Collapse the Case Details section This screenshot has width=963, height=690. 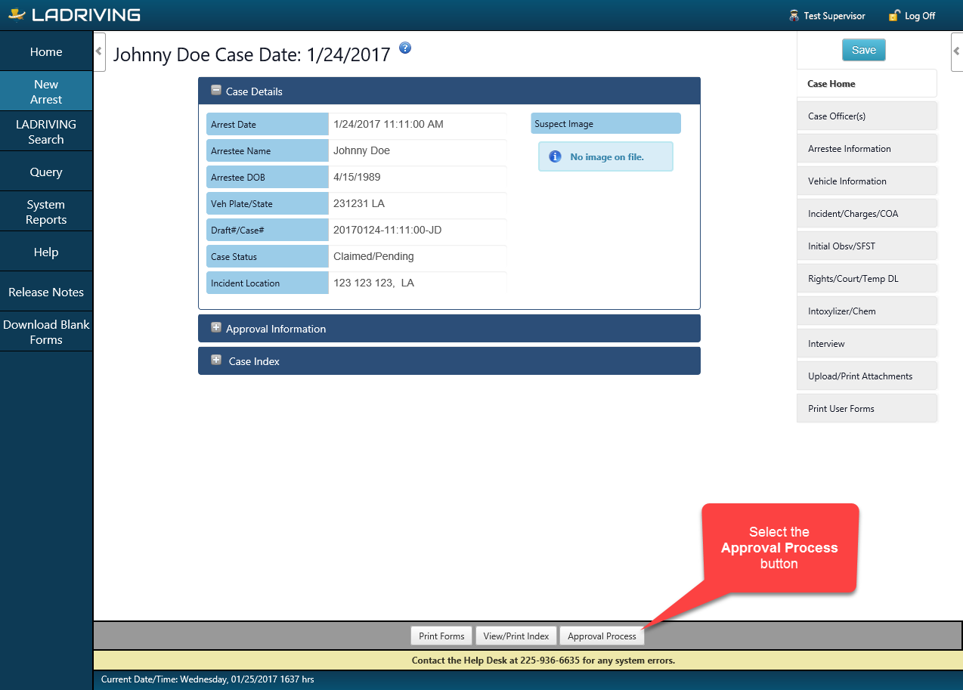[x=216, y=91]
